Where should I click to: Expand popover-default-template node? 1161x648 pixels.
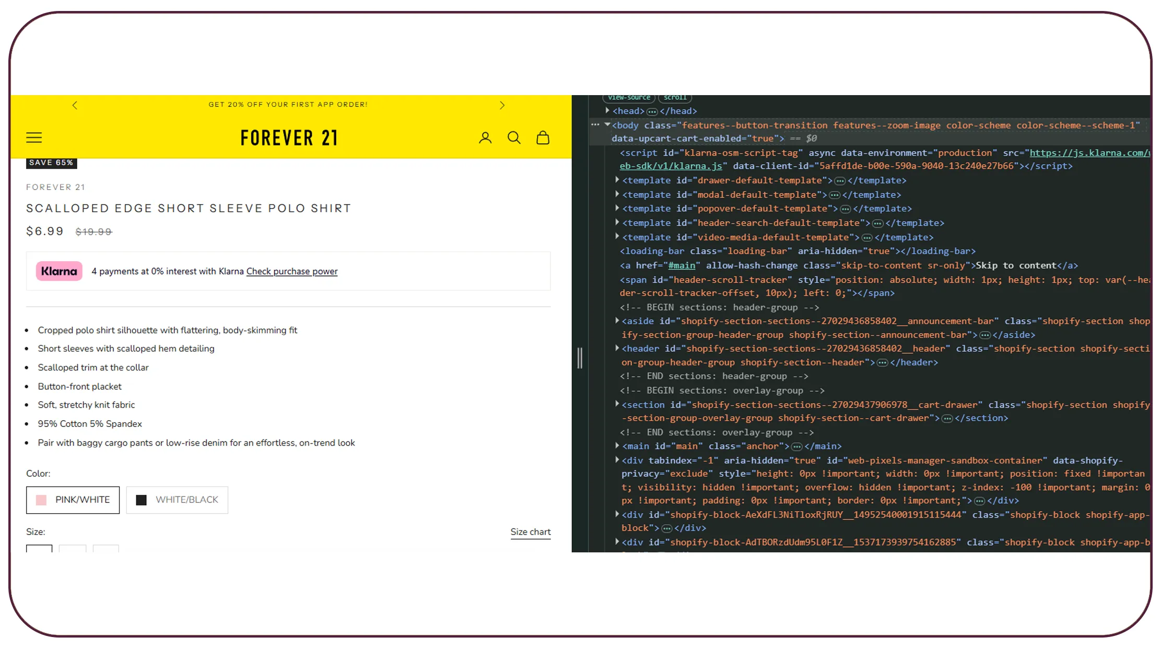click(617, 208)
